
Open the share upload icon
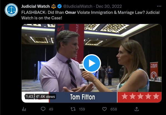coord(137,109)
